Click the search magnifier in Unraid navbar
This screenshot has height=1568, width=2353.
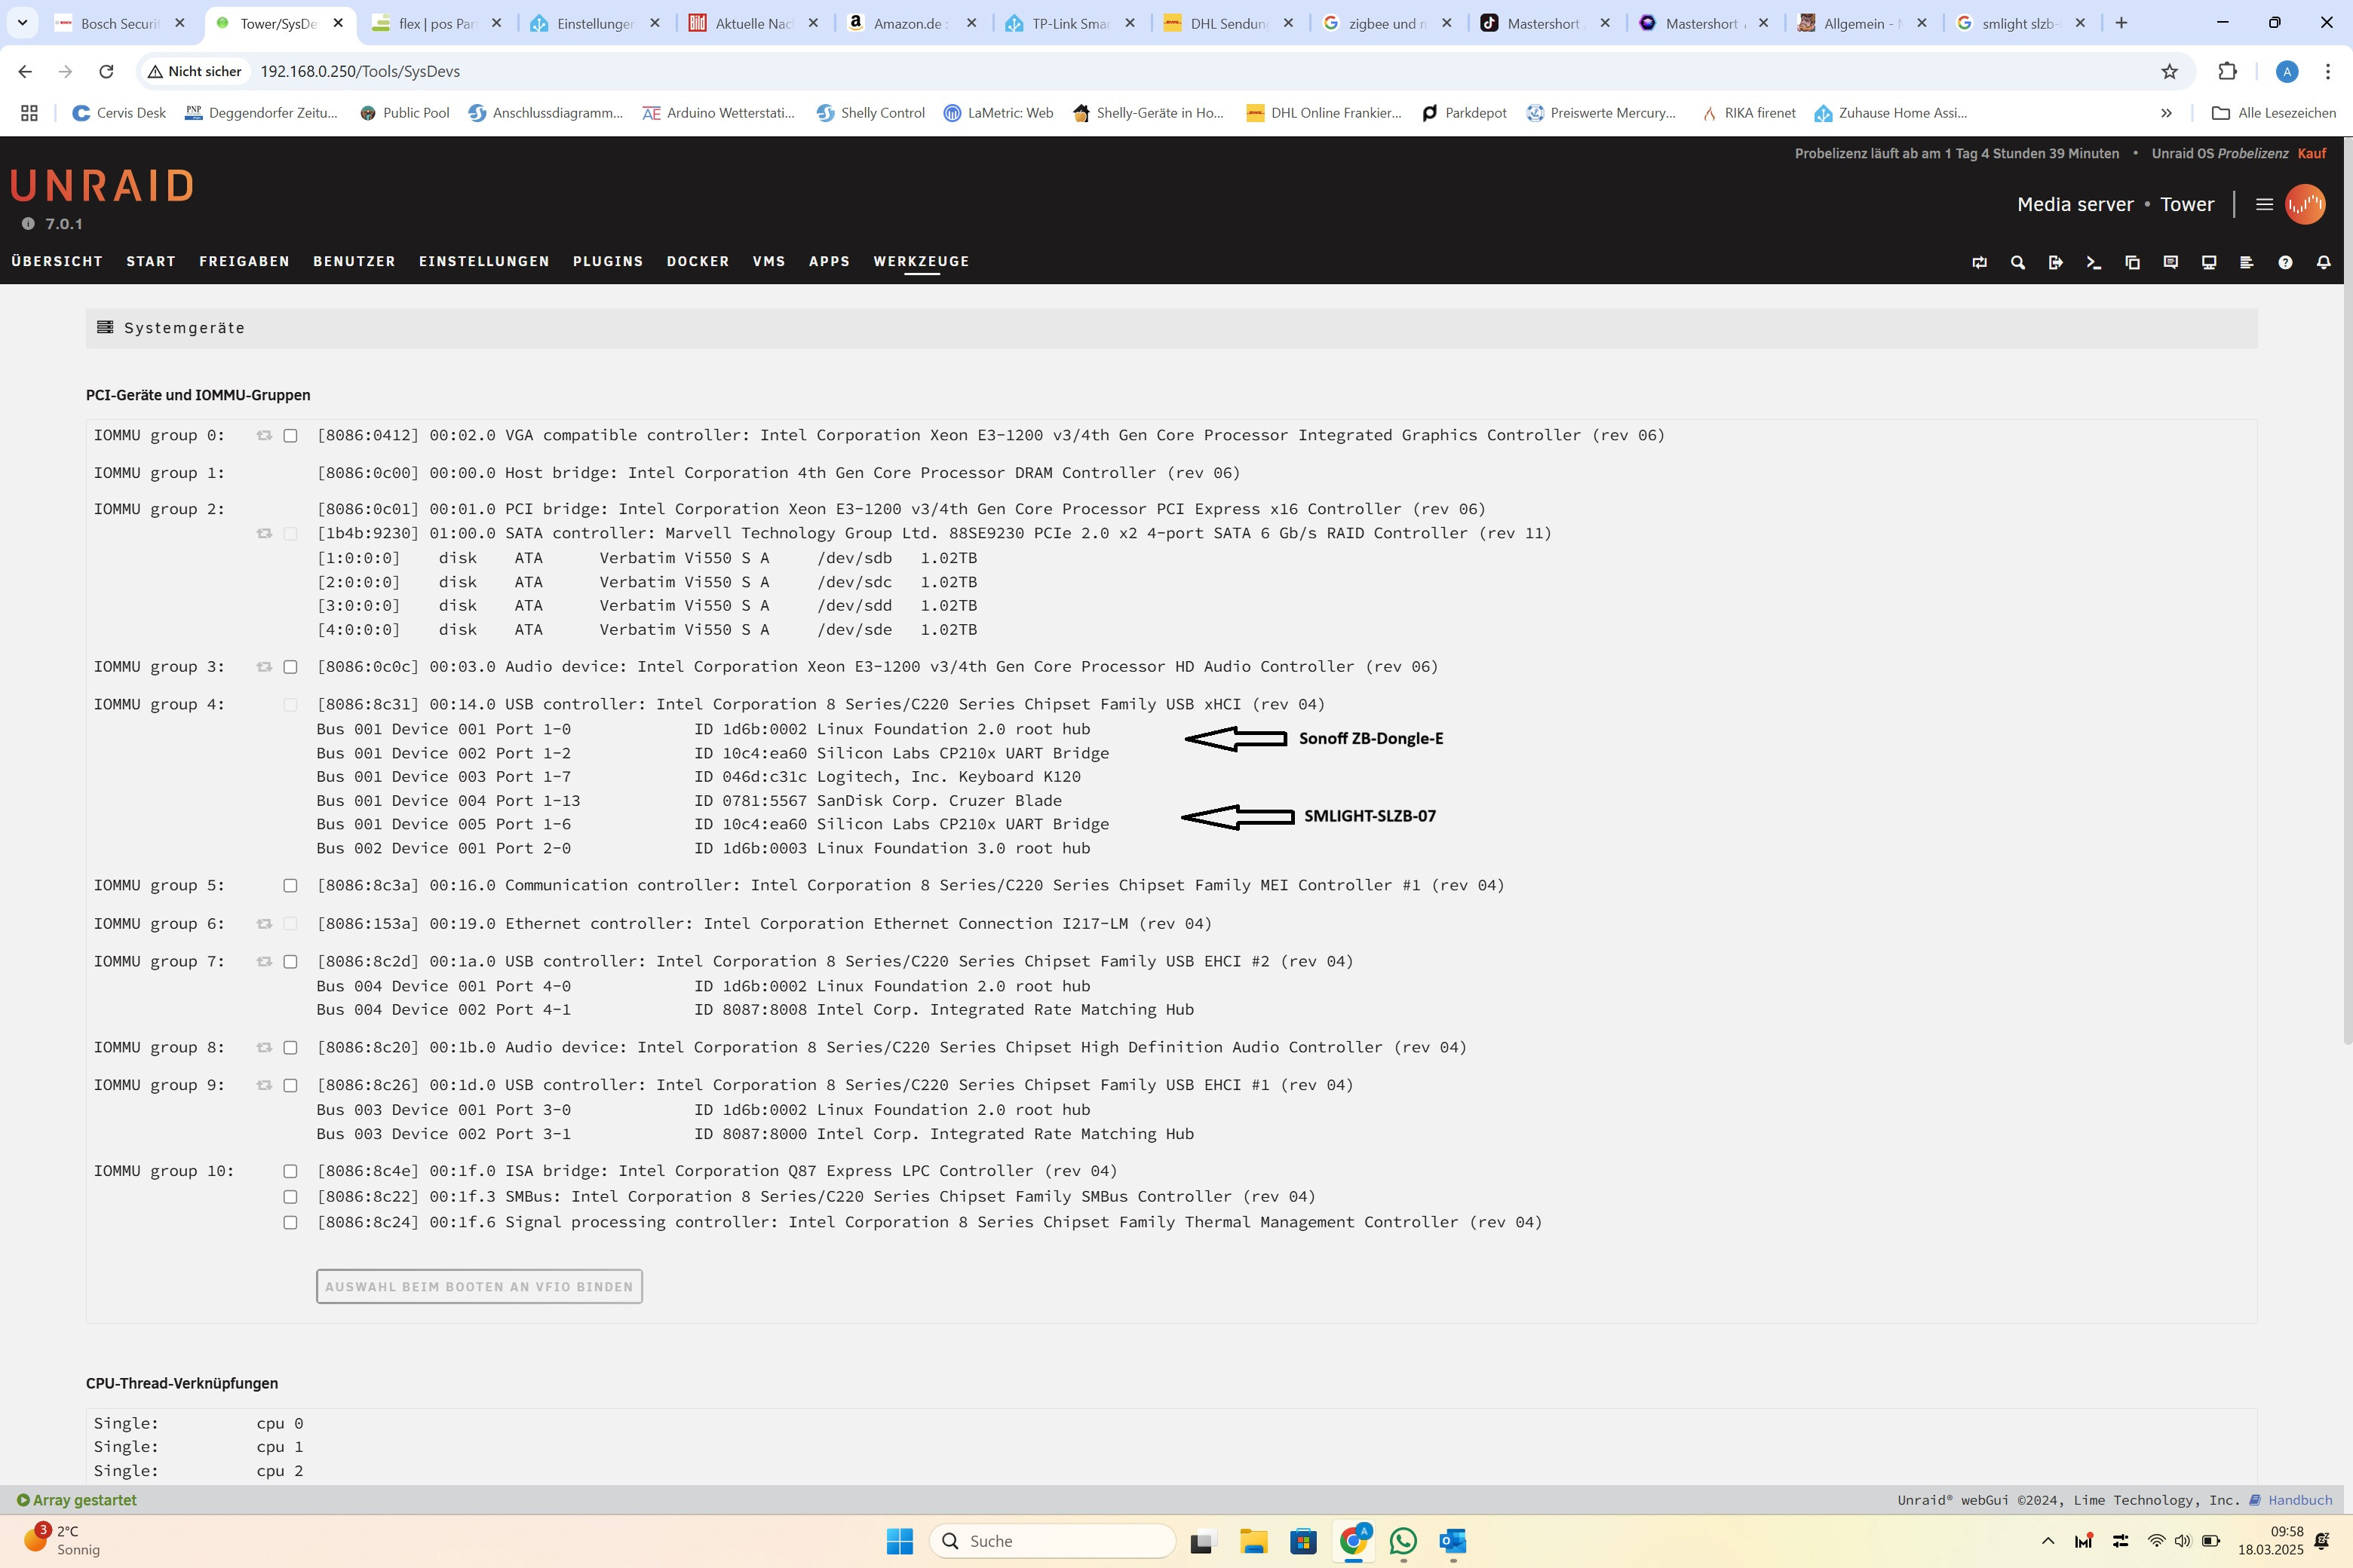tap(2018, 262)
